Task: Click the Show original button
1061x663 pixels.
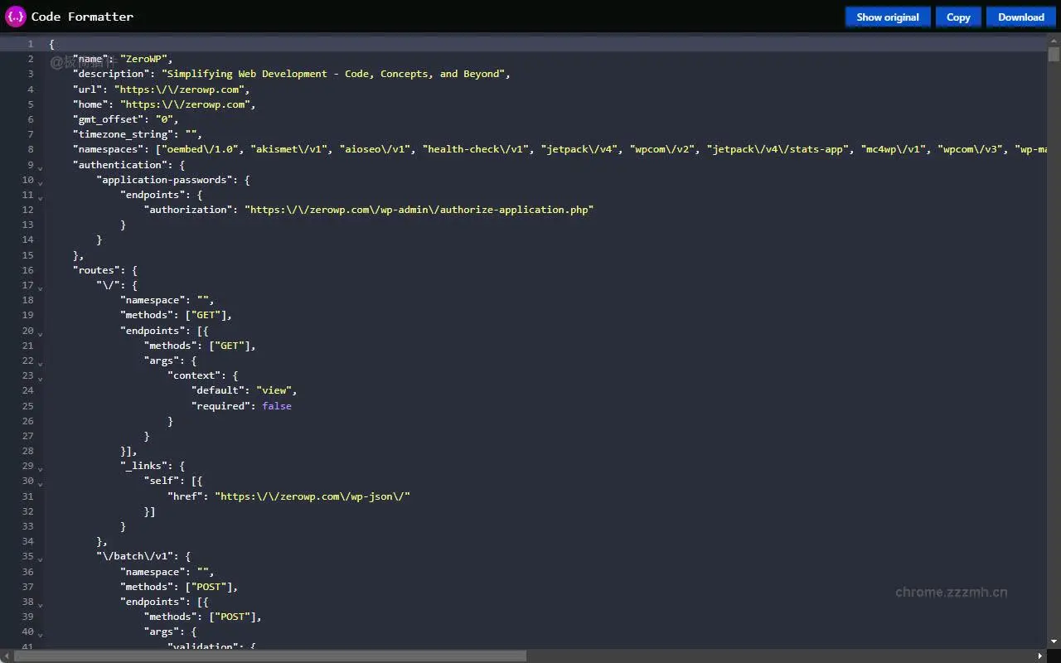Action: click(x=888, y=17)
